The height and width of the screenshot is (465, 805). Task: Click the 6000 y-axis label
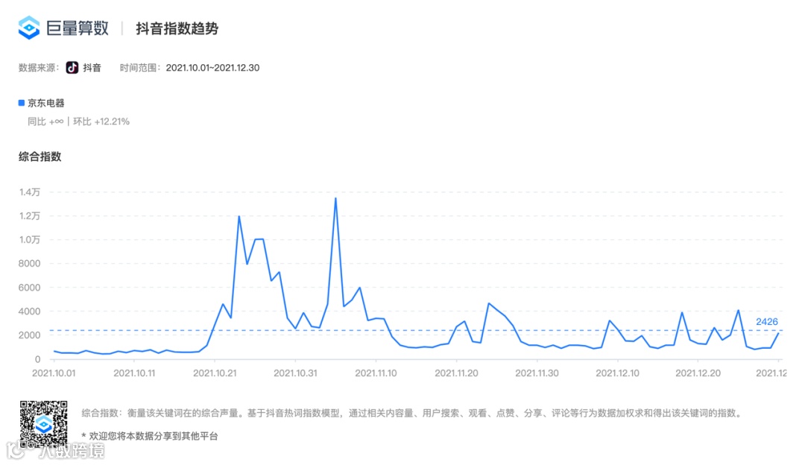click(29, 288)
